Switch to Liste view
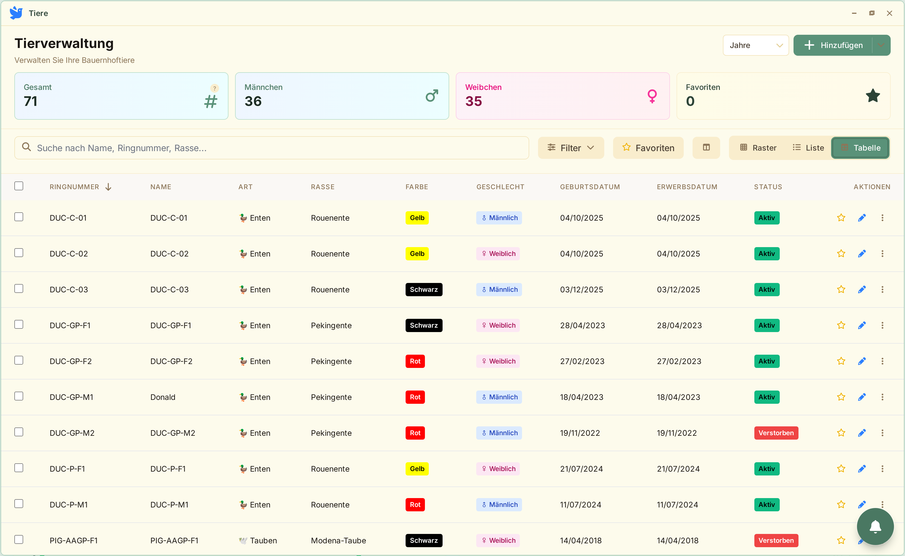The height and width of the screenshot is (556, 905). click(x=808, y=148)
